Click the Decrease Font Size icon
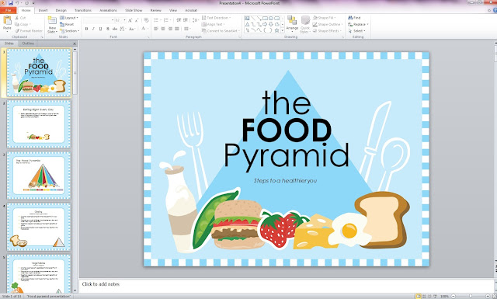The width and height of the screenshot is (497, 299). coord(137,20)
